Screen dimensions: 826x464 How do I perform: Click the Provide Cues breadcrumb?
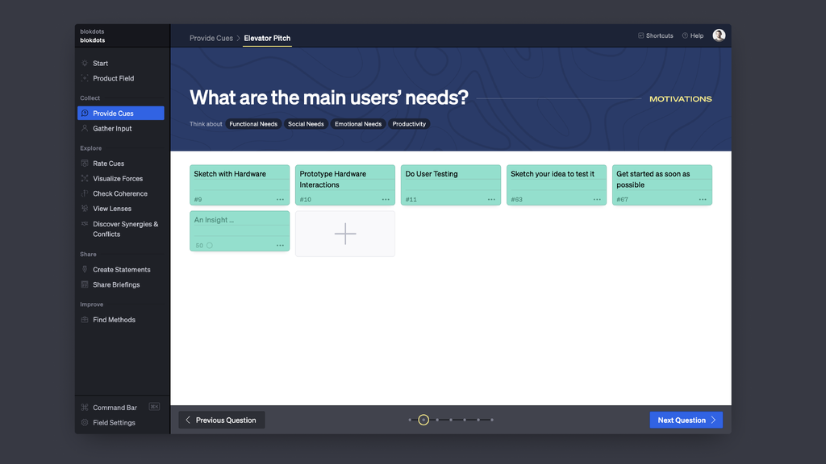pyautogui.click(x=211, y=38)
